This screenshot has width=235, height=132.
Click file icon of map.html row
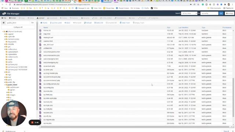point(40,34)
